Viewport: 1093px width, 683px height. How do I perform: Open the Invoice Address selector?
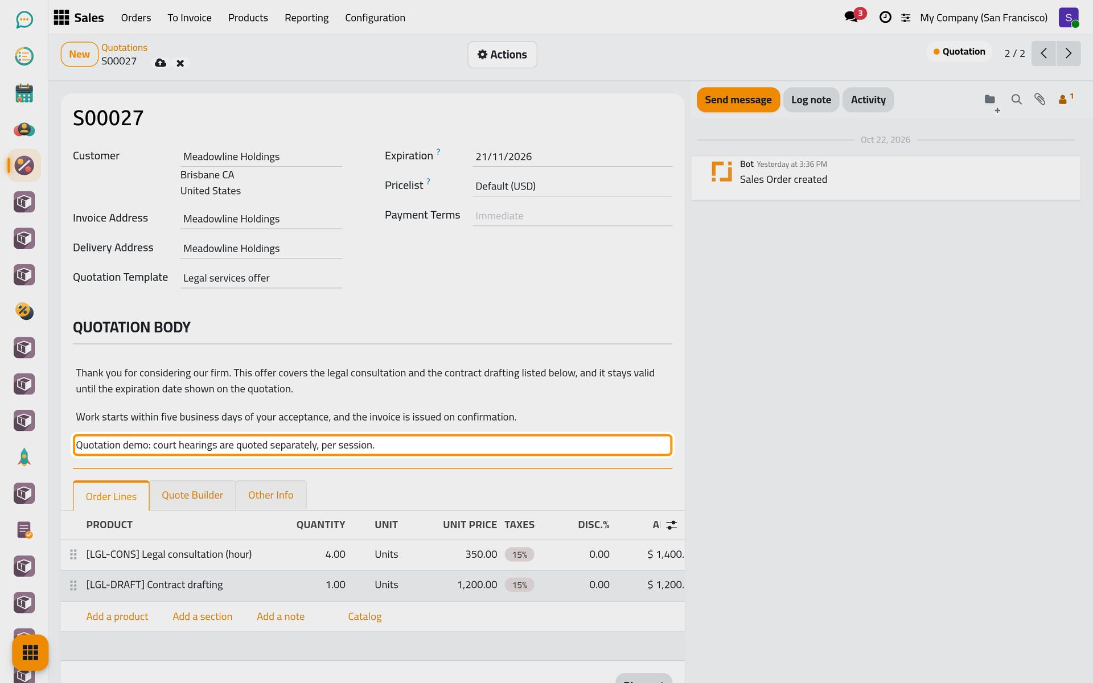(x=261, y=219)
